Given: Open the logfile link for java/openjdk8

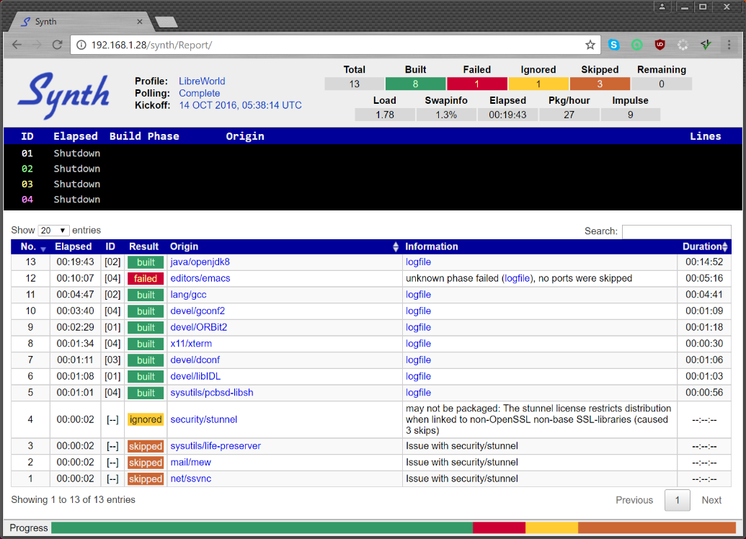Looking at the screenshot, I should [418, 262].
